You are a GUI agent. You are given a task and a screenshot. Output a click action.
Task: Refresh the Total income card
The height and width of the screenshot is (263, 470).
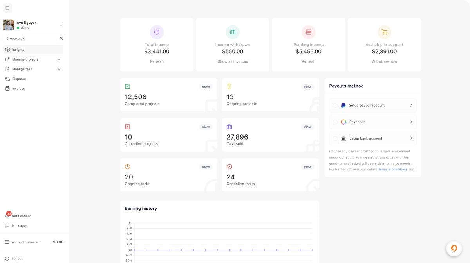(157, 61)
